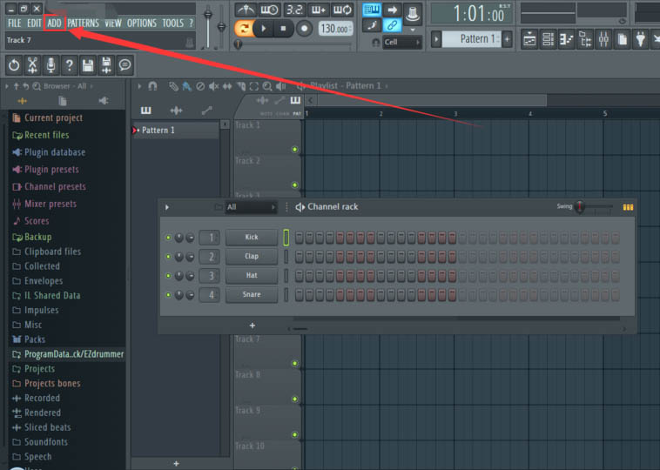Viewport: 660px width, 470px height.
Task: Toggle pattern/song mode button
Action: [x=244, y=29]
